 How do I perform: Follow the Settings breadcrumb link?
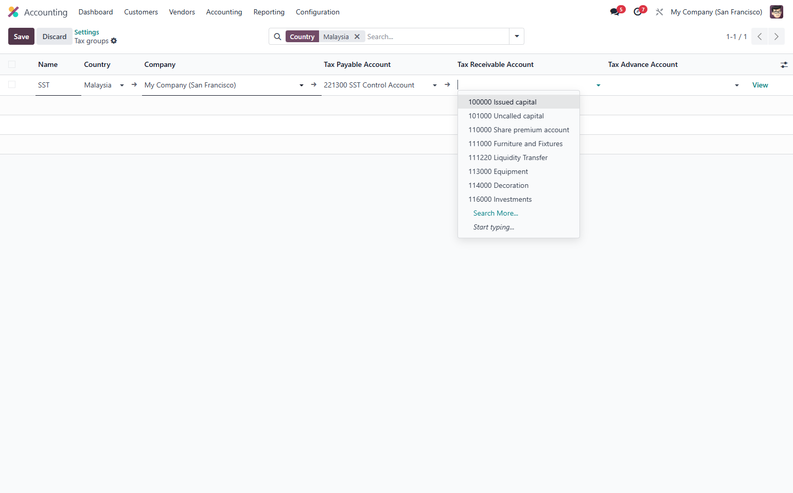[x=87, y=32]
